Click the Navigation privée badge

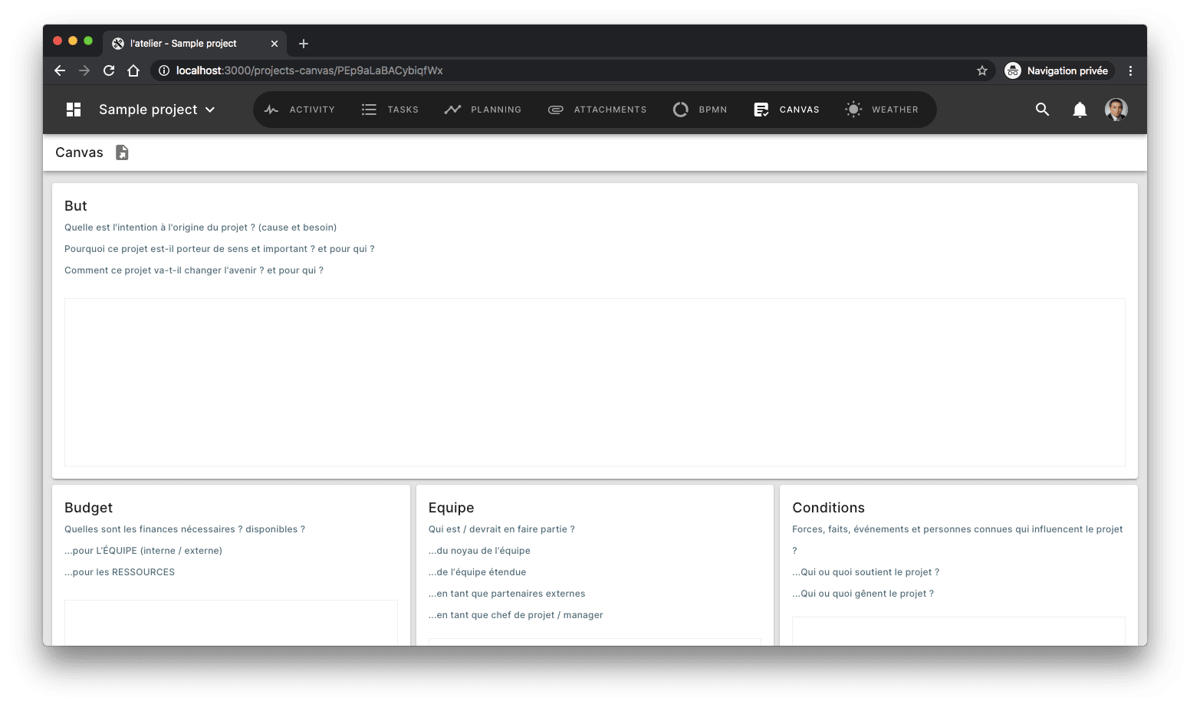tap(1059, 70)
